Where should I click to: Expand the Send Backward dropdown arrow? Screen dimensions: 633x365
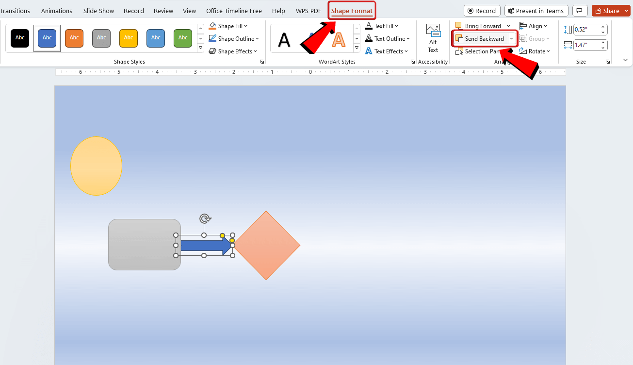coord(512,38)
